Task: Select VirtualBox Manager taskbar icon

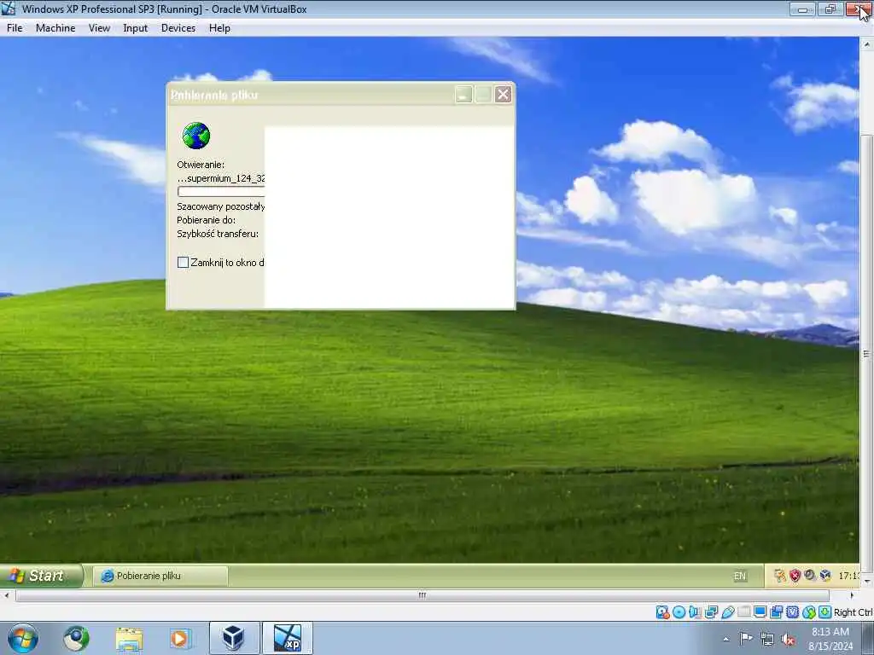Action: [234, 638]
